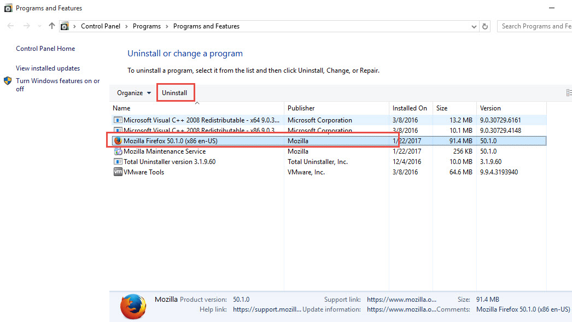
Task: Click the Uninstall toolbar button
Action: tap(174, 92)
